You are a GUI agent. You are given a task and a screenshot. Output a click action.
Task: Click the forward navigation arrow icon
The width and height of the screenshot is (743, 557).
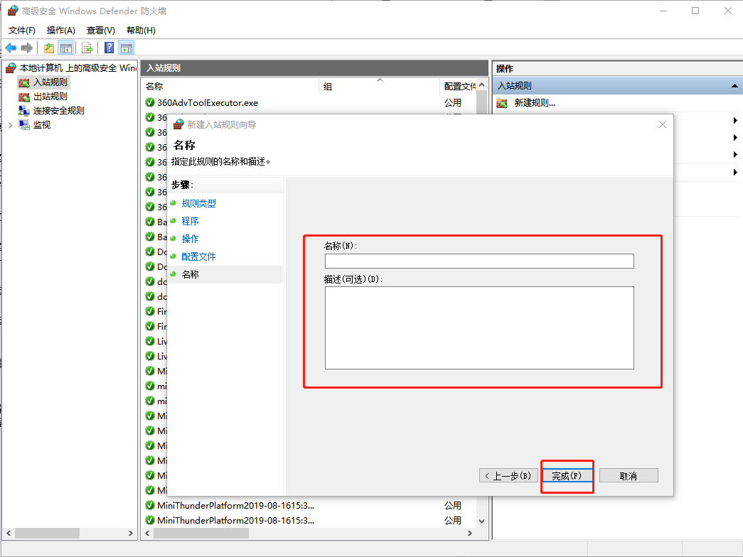point(27,48)
